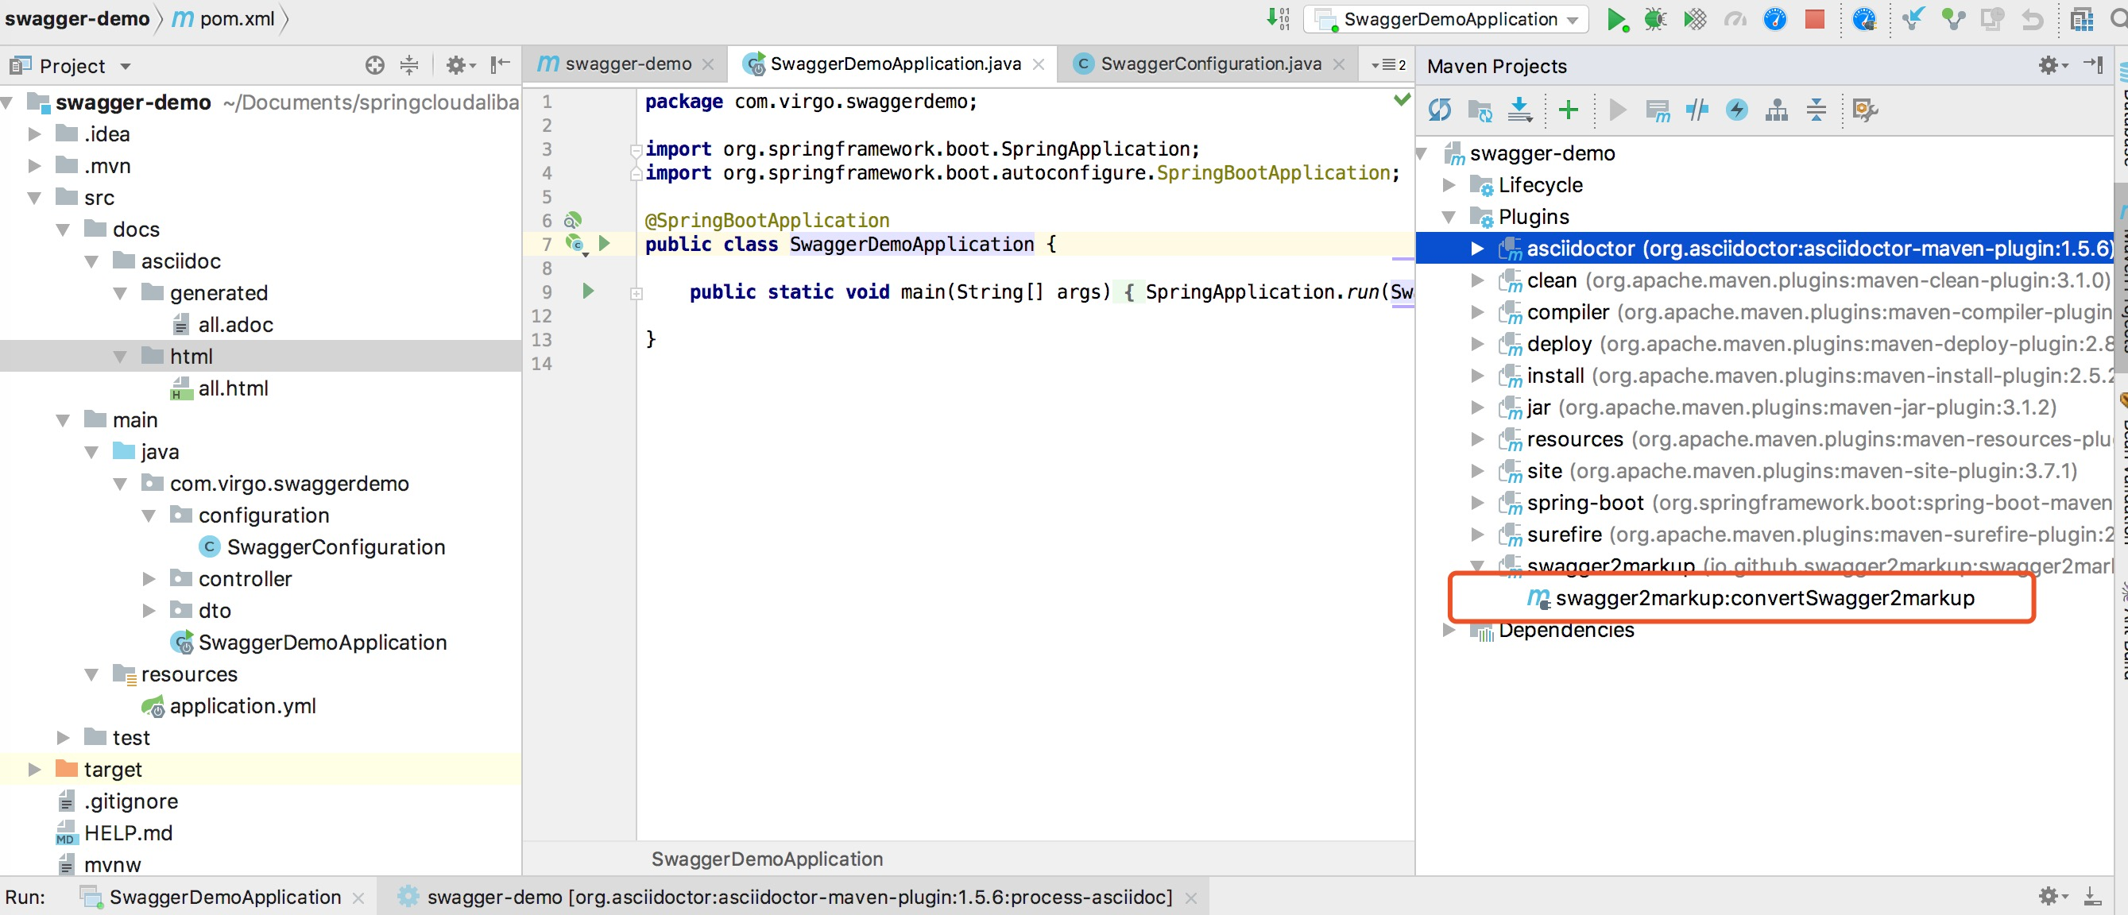This screenshot has height=915, width=2128.
Task: Switch to swagger-demo pom editor tab
Action: pyautogui.click(x=627, y=64)
